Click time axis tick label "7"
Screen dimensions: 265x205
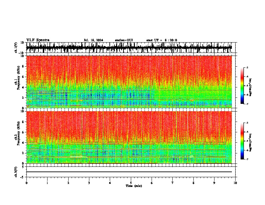pos(173,183)
